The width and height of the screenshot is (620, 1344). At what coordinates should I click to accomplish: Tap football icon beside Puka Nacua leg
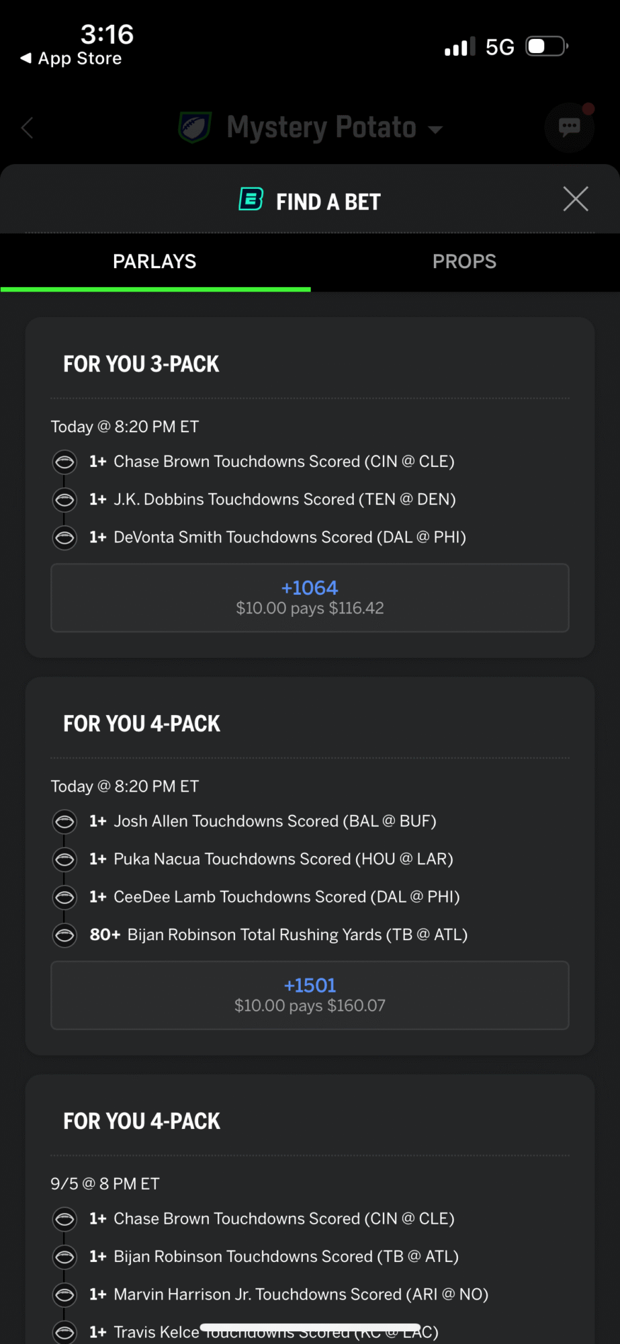(64, 859)
